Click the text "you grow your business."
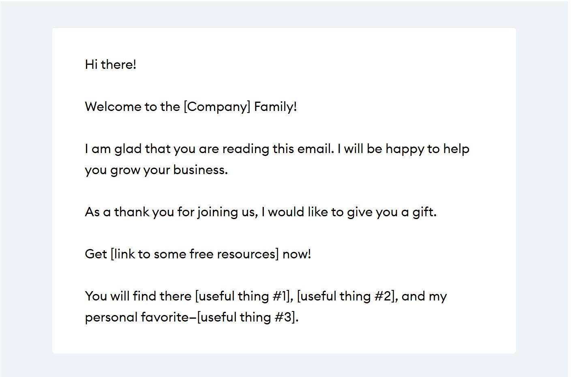The image size is (576, 377). tap(156, 170)
